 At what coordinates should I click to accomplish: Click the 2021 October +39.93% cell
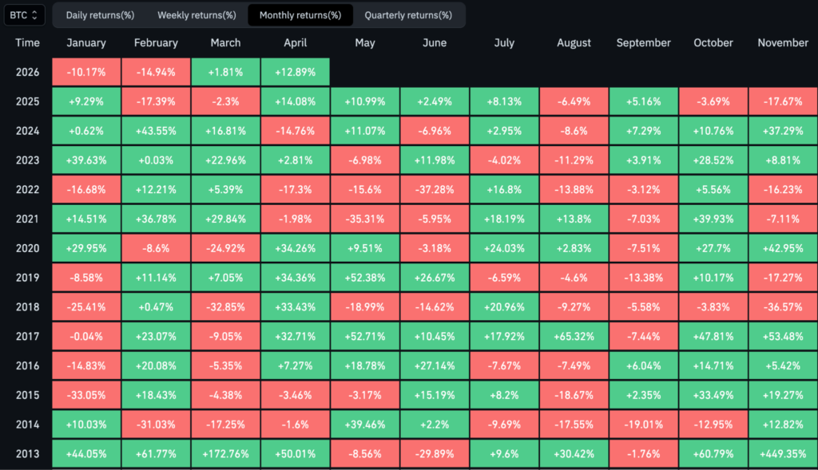pyautogui.click(x=713, y=219)
